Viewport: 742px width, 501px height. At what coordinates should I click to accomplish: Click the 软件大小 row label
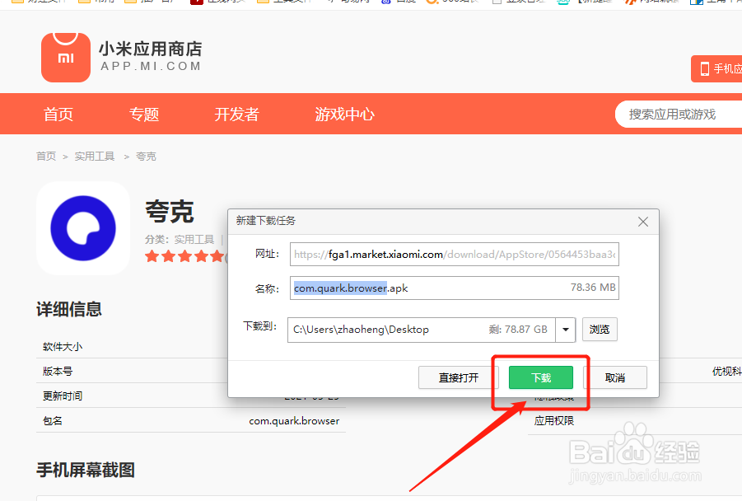pyautogui.click(x=63, y=347)
